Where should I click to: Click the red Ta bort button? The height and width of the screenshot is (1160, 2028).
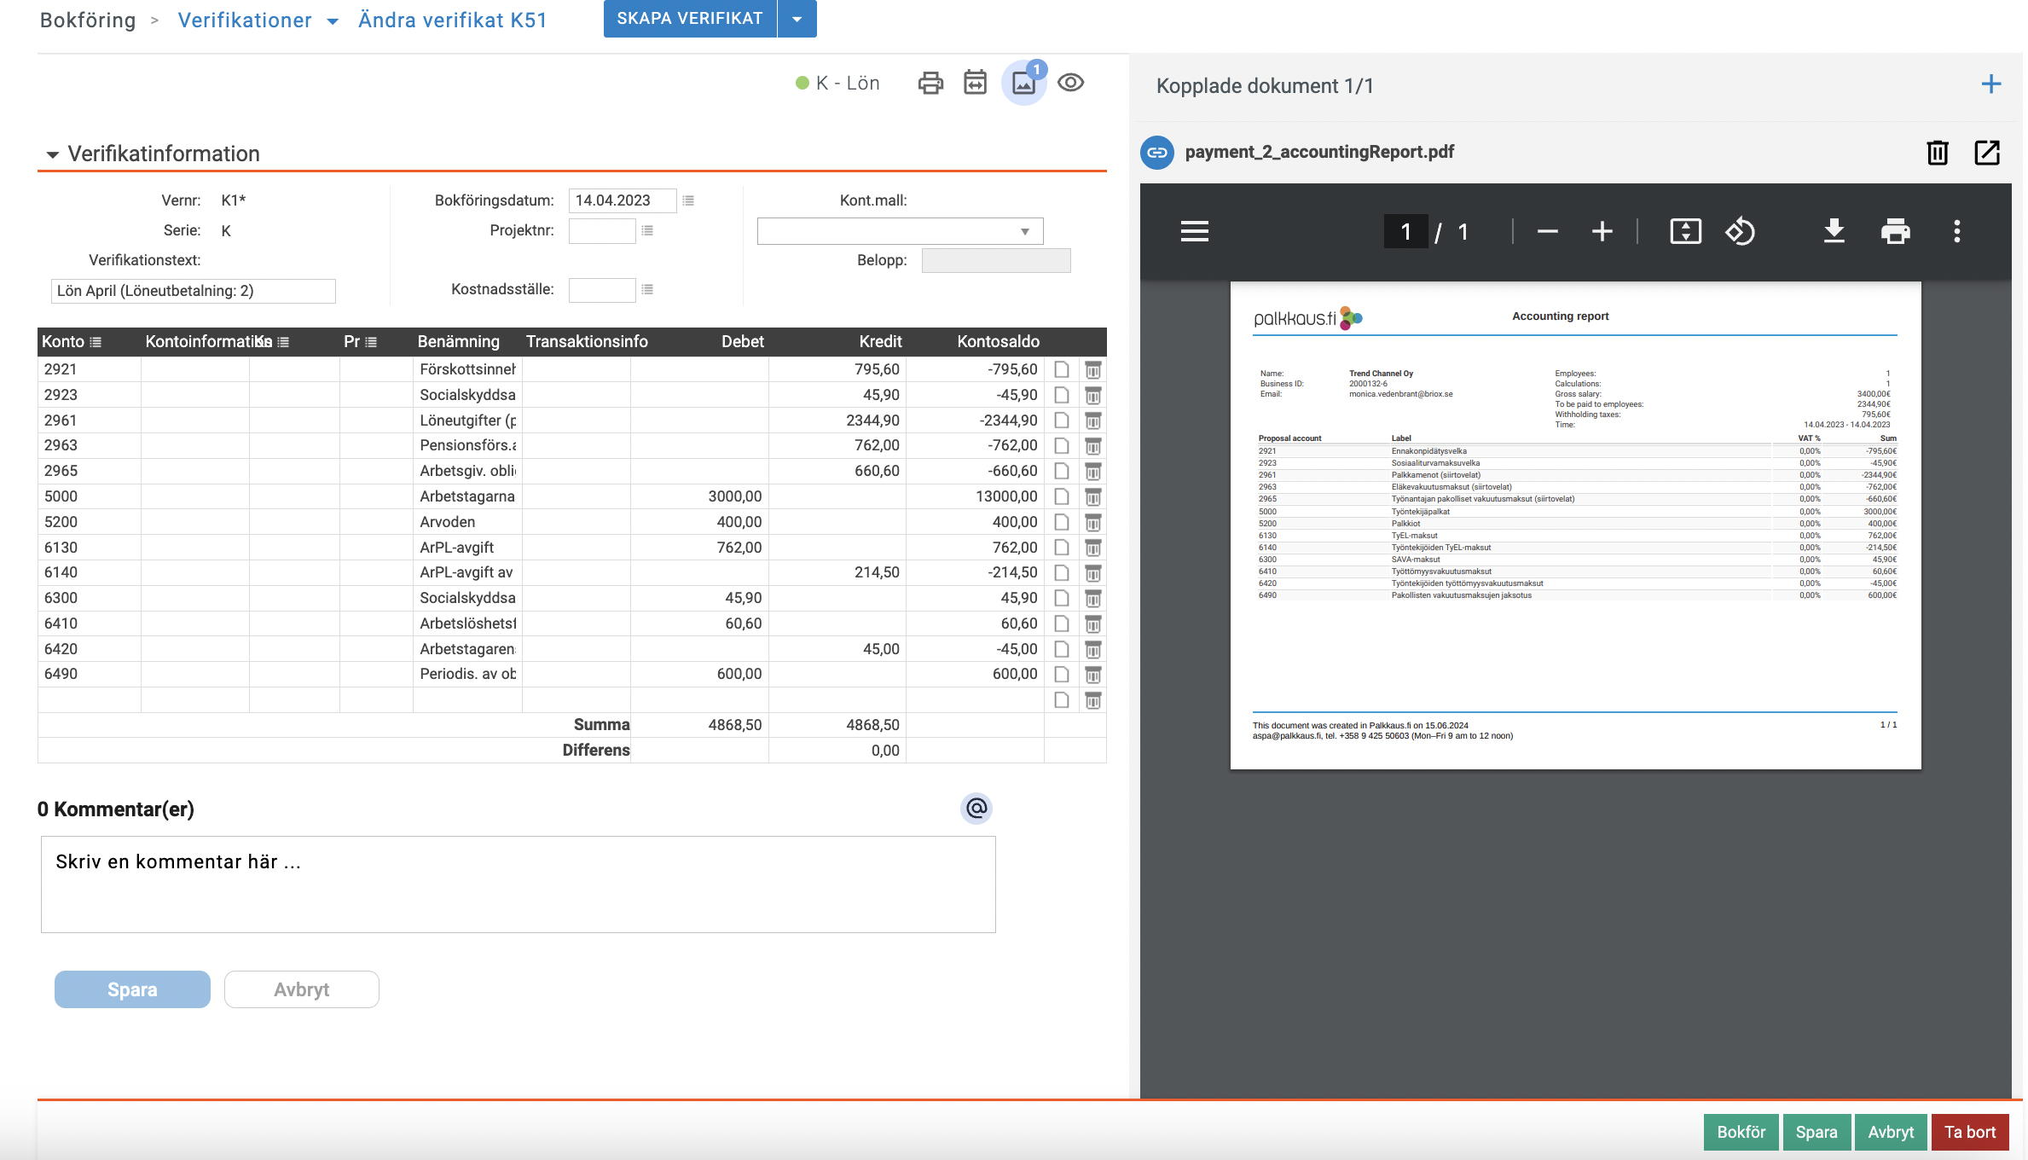point(1969,1132)
